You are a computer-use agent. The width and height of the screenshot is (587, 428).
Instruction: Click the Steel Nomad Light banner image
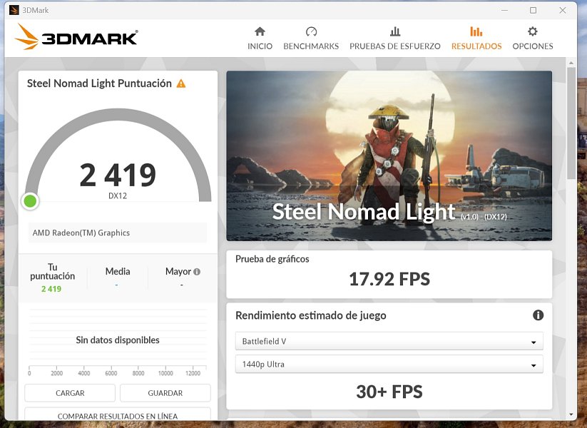click(389, 156)
